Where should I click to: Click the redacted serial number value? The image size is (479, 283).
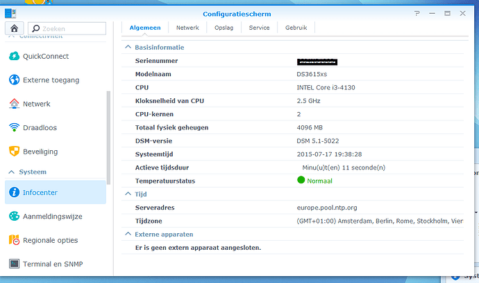click(x=317, y=62)
